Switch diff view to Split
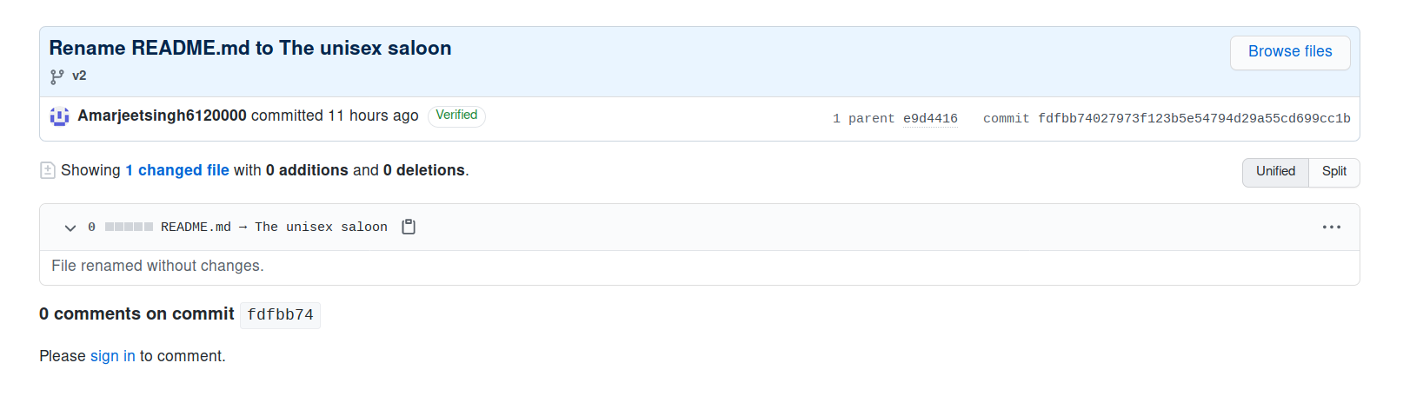The height and width of the screenshot is (396, 1423). coord(1333,172)
